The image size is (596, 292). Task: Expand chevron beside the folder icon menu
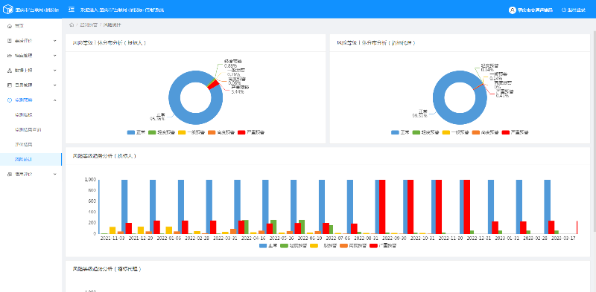point(54,56)
